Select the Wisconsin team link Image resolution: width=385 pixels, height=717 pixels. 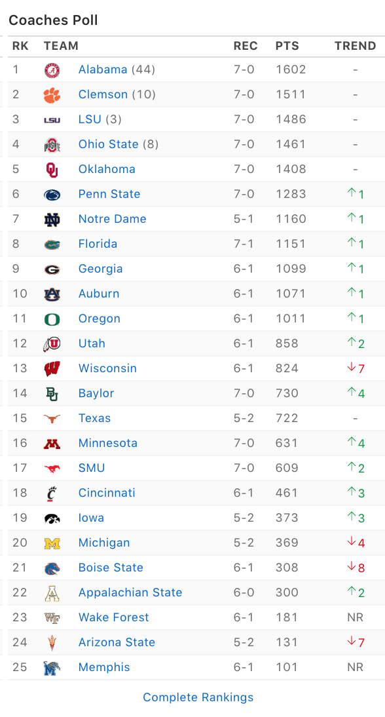(107, 368)
